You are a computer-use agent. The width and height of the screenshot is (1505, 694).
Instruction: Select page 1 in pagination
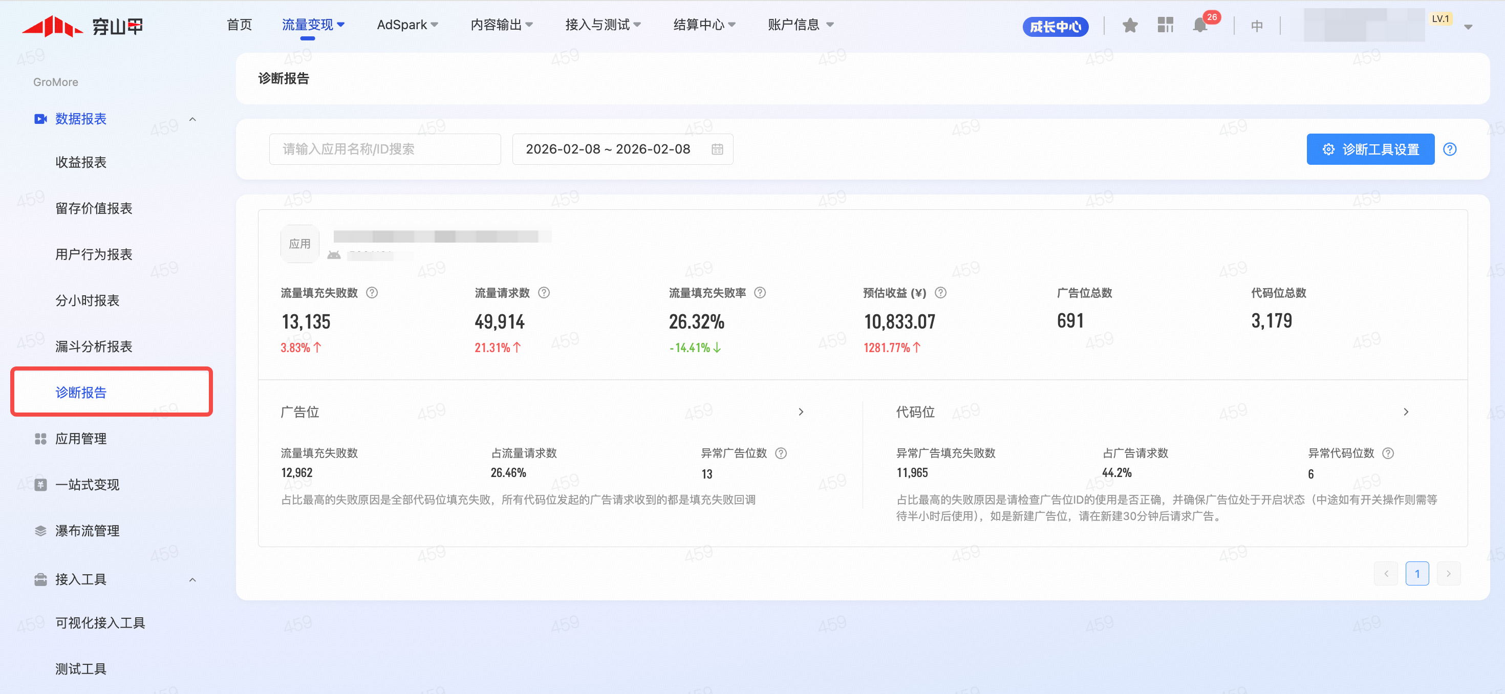(1417, 574)
